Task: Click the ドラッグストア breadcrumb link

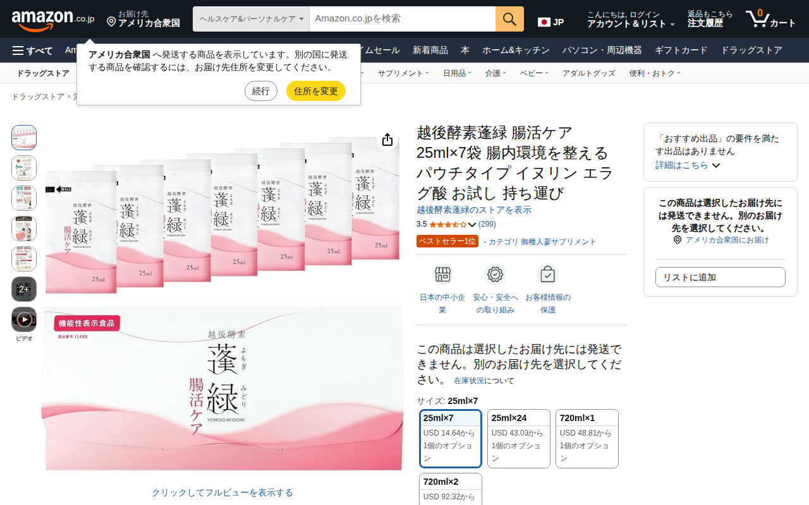Action: [x=38, y=97]
